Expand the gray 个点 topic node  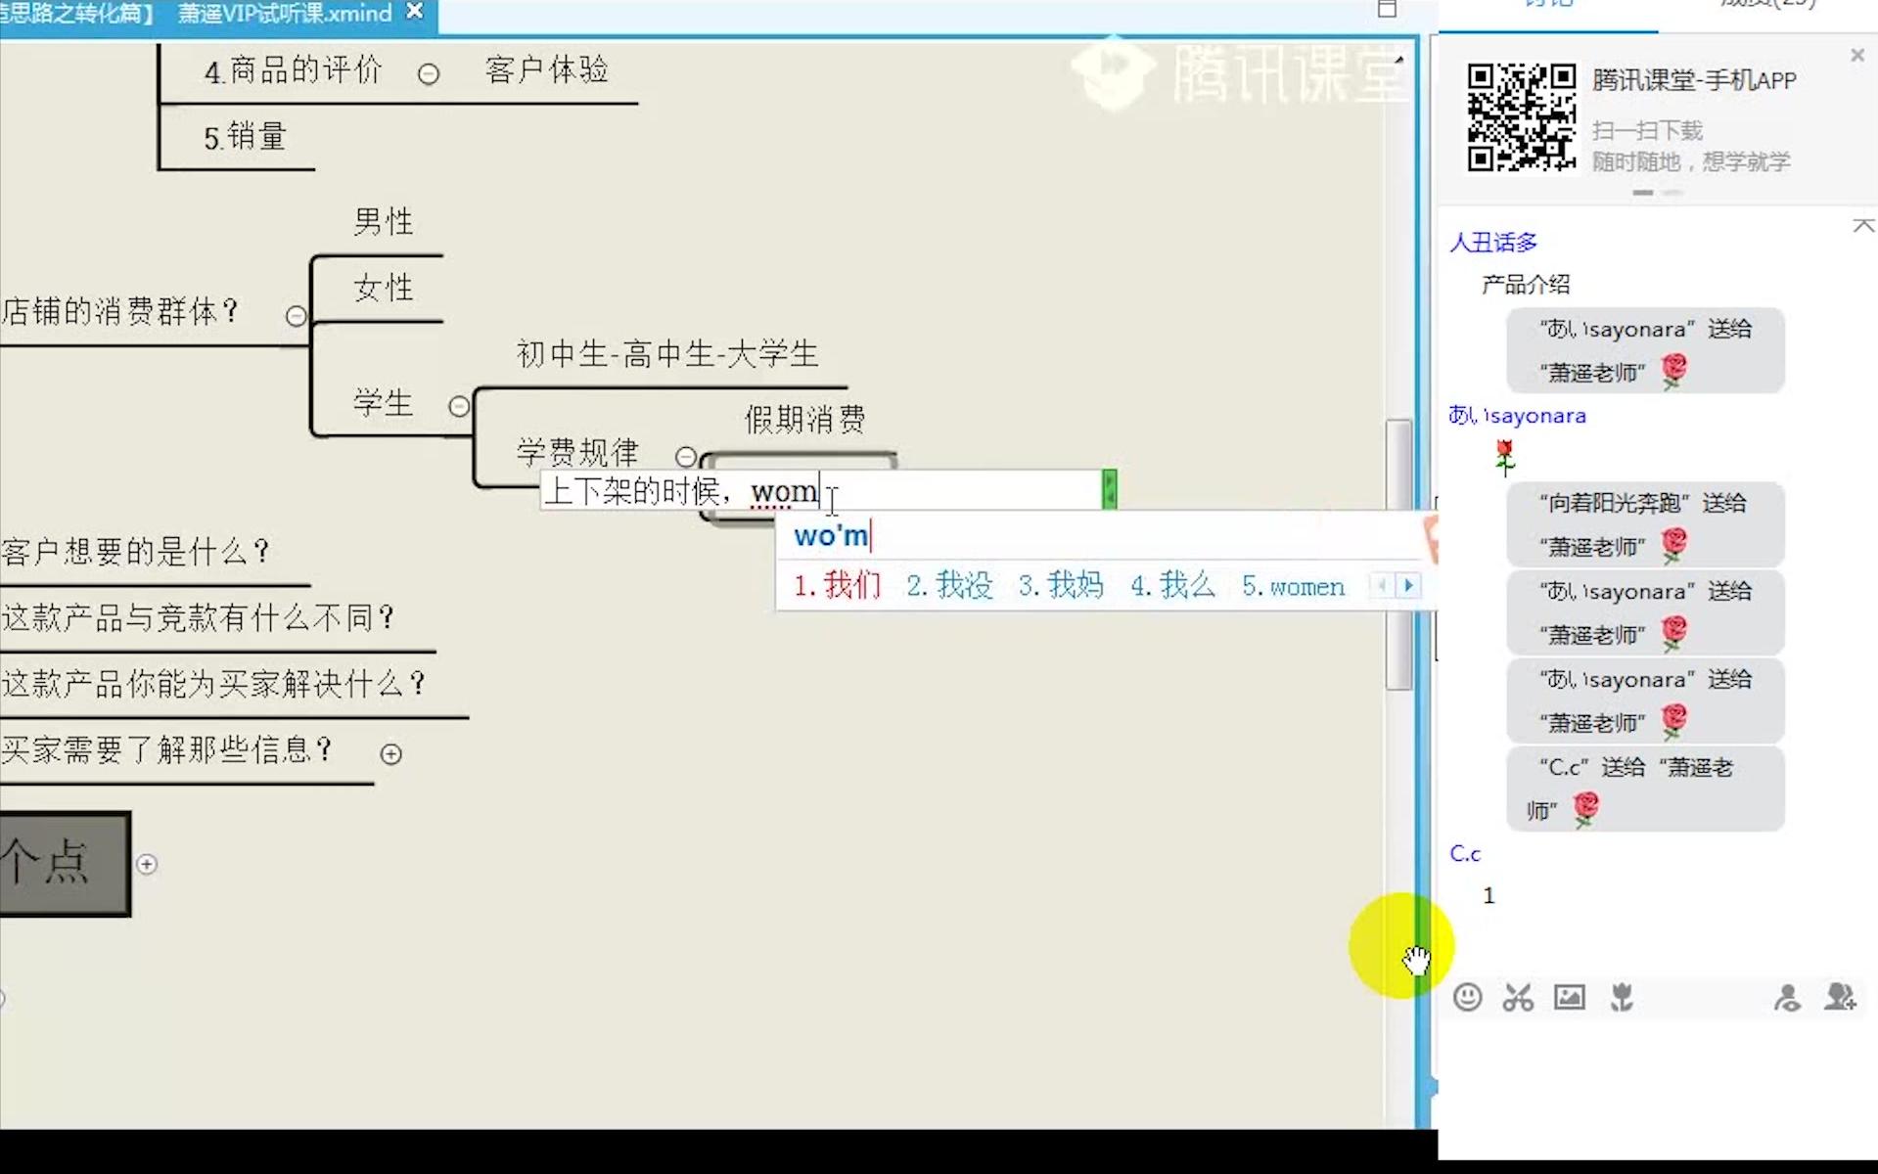point(147,864)
